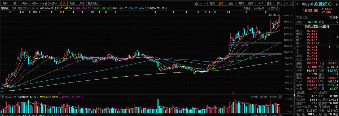The height and width of the screenshot is (116, 339).
Task: Click the MA20 magenta up arrow
Action: click(x=92, y=8)
